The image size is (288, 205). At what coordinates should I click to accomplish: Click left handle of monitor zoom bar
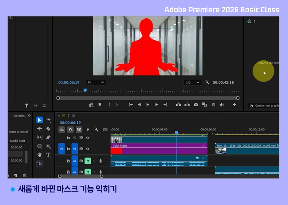[58, 98]
